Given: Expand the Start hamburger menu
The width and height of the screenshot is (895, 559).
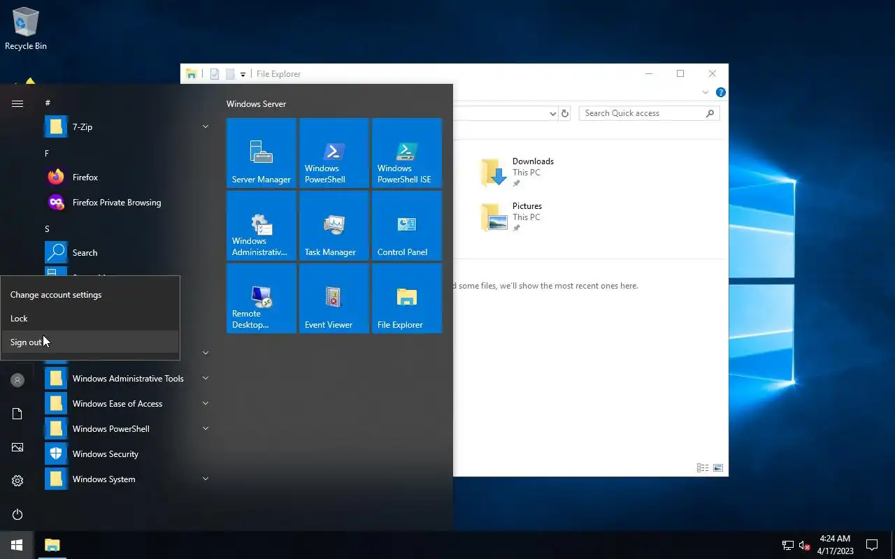Looking at the screenshot, I should [17, 103].
